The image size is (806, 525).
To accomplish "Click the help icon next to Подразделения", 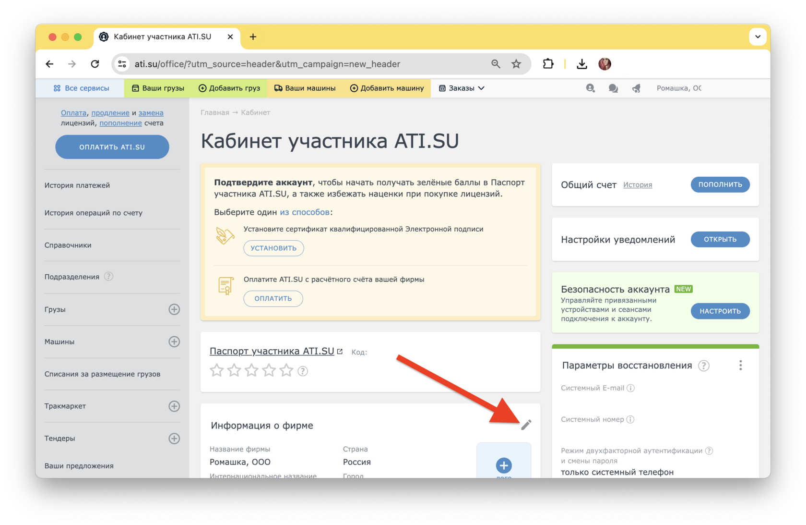I will coord(109,277).
